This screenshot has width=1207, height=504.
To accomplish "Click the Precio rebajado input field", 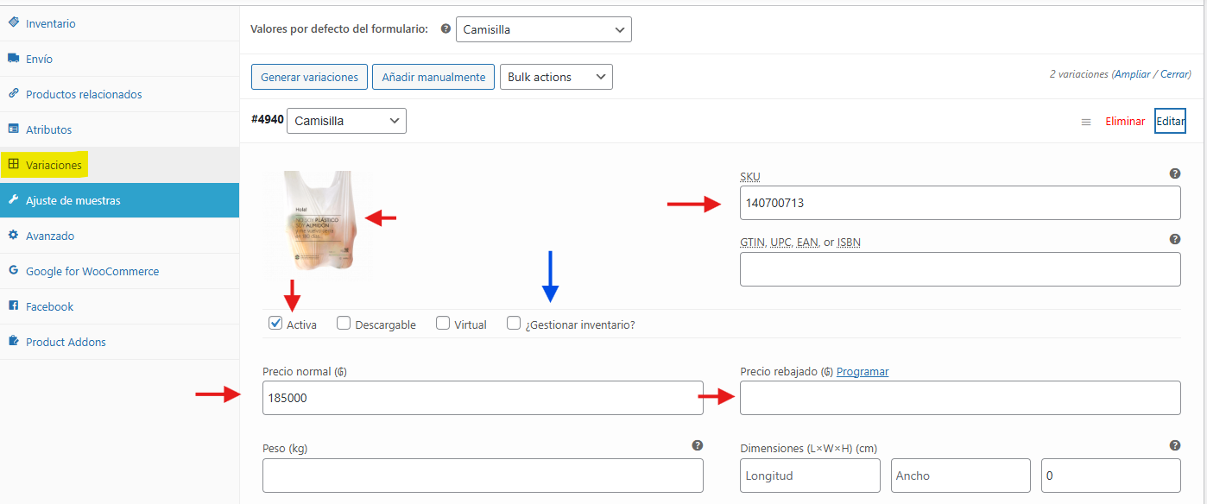I will coord(960,398).
